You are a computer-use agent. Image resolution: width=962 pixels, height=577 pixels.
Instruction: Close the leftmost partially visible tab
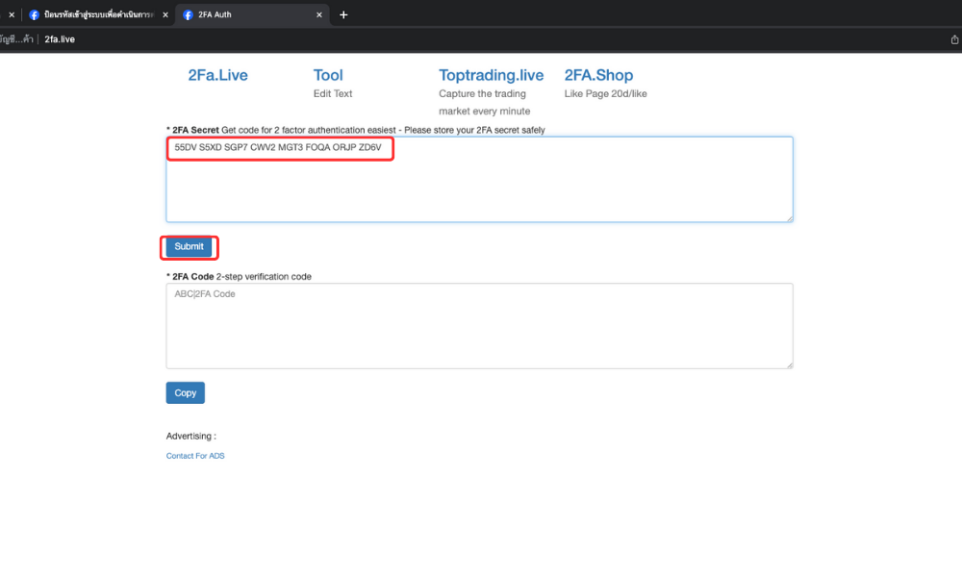pyautogui.click(x=11, y=14)
